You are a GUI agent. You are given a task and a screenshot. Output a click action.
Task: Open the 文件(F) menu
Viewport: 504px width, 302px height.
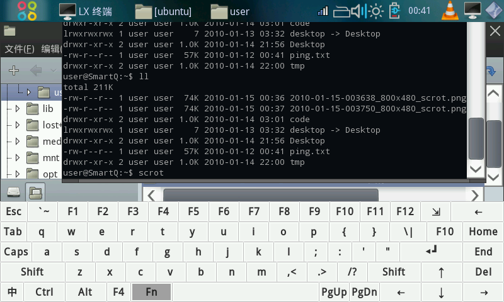(19, 49)
